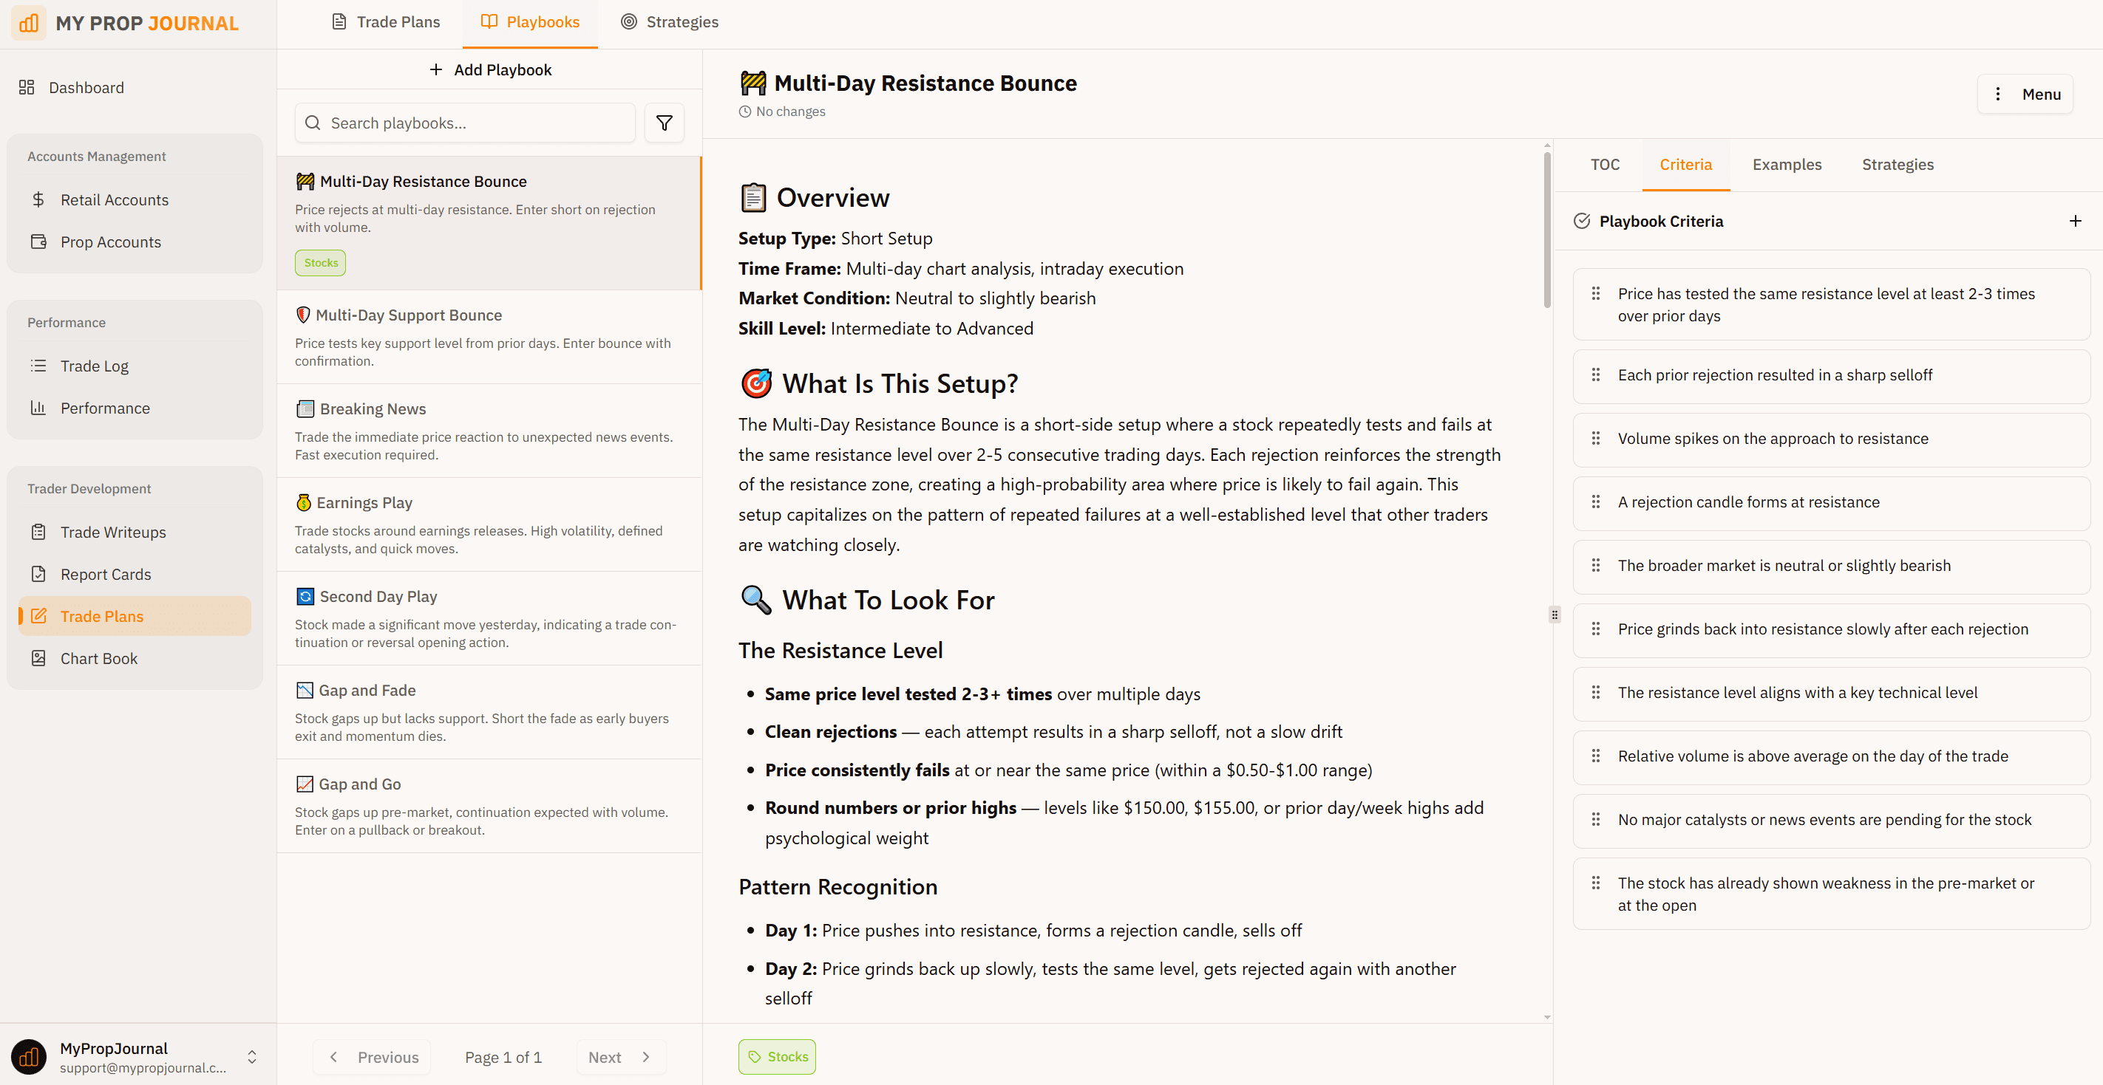Click the Next page button

[620, 1057]
